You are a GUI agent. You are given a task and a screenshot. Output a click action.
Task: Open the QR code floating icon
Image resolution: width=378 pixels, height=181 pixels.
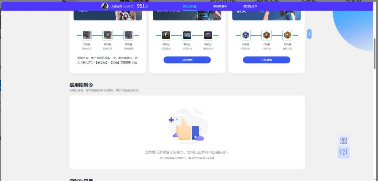(344, 141)
